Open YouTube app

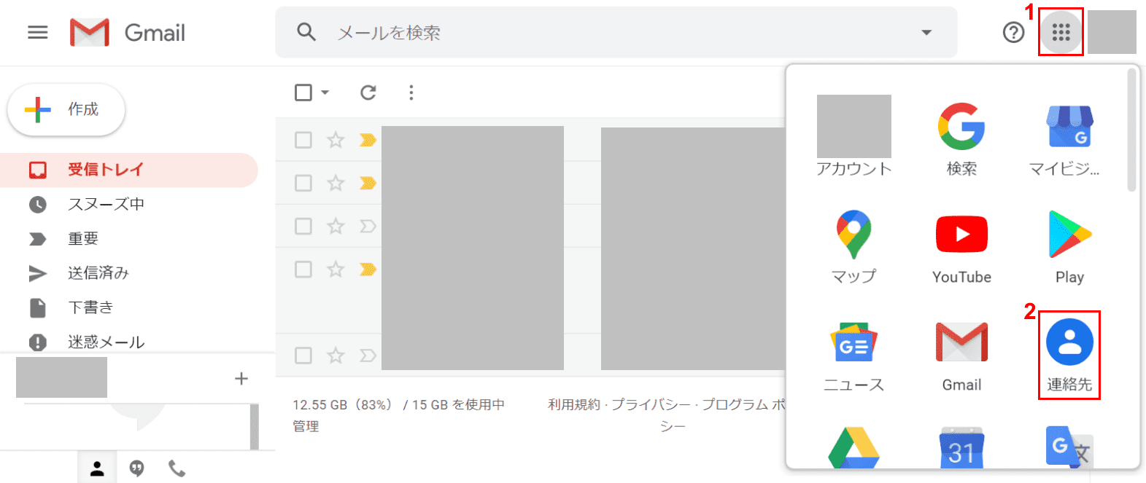coord(961,248)
